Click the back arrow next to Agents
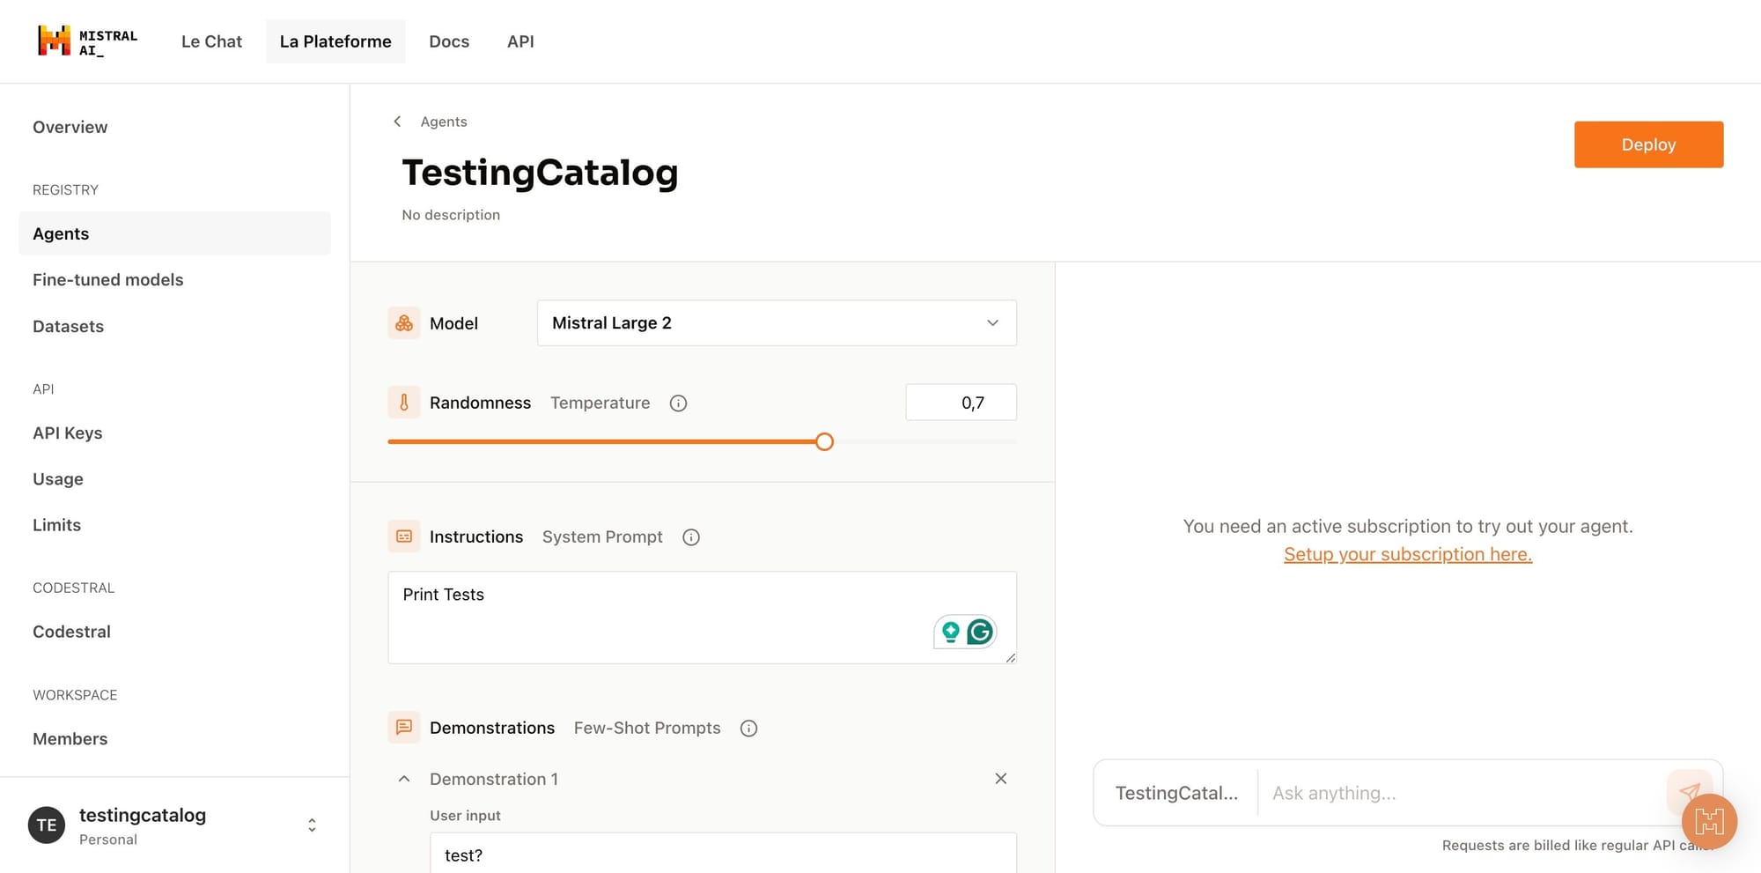The height and width of the screenshot is (873, 1761). 397,122
